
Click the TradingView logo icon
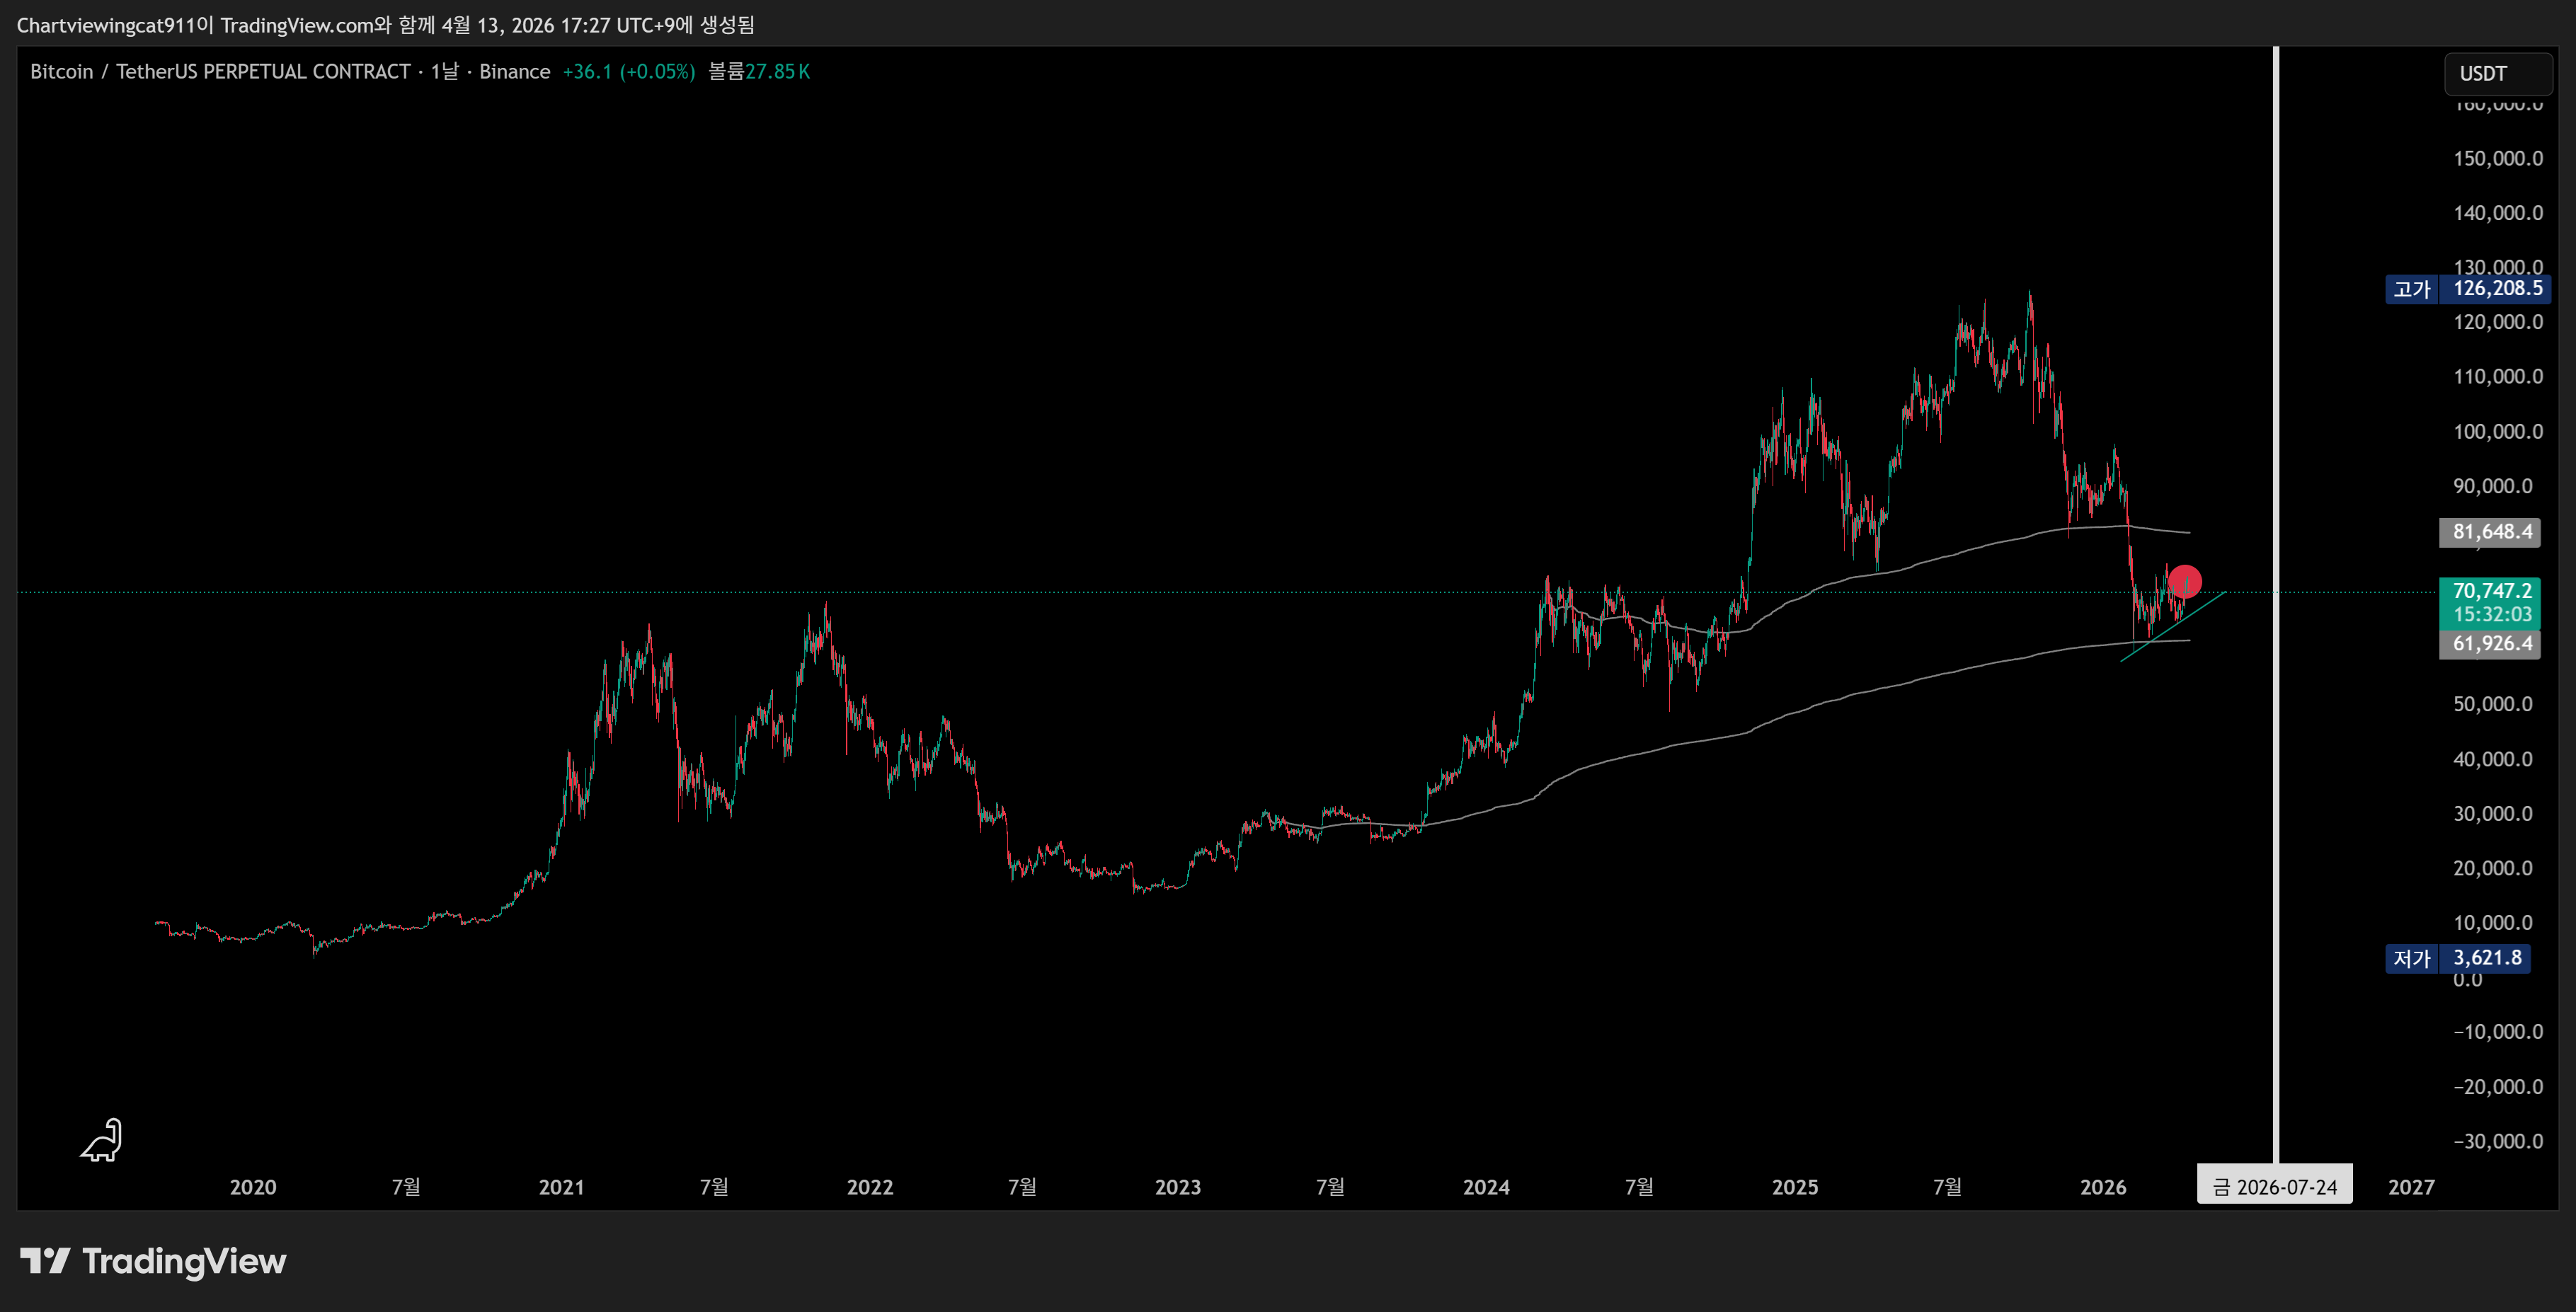pos(45,1261)
